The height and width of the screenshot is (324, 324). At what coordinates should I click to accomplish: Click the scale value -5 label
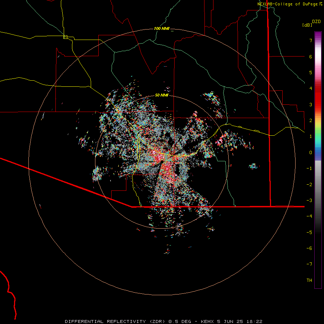(309, 233)
